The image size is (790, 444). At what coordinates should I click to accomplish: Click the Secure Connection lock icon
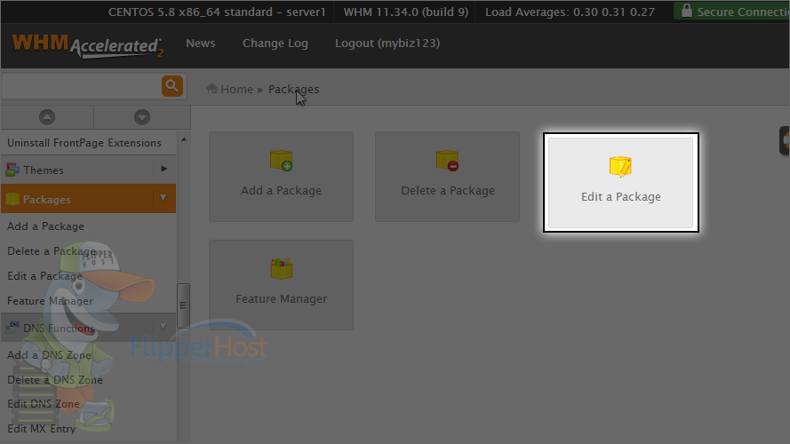[x=686, y=11]
